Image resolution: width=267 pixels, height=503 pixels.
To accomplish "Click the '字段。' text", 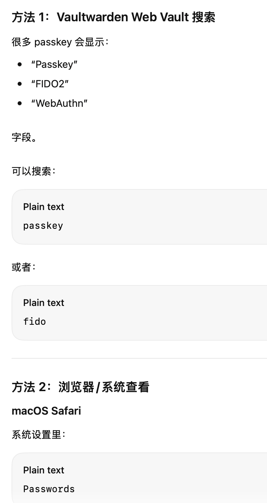I will pyautogui.click(x=24, y=137).
